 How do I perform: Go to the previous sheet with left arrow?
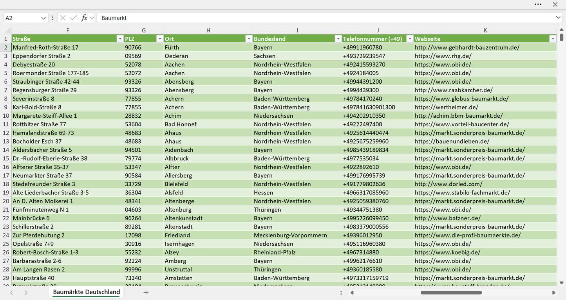pyautogui.click(x=12, y=293)
